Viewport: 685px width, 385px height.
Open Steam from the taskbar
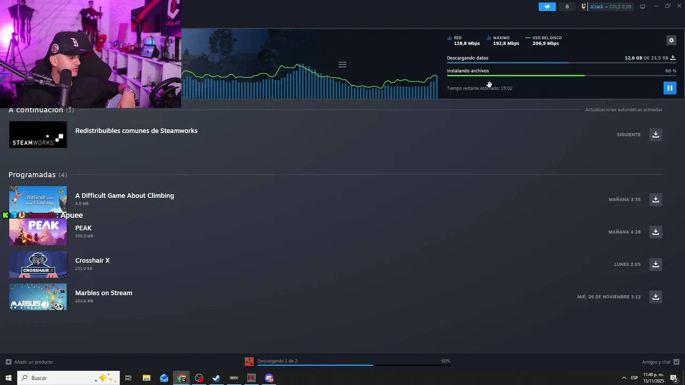tap(216, 378)
